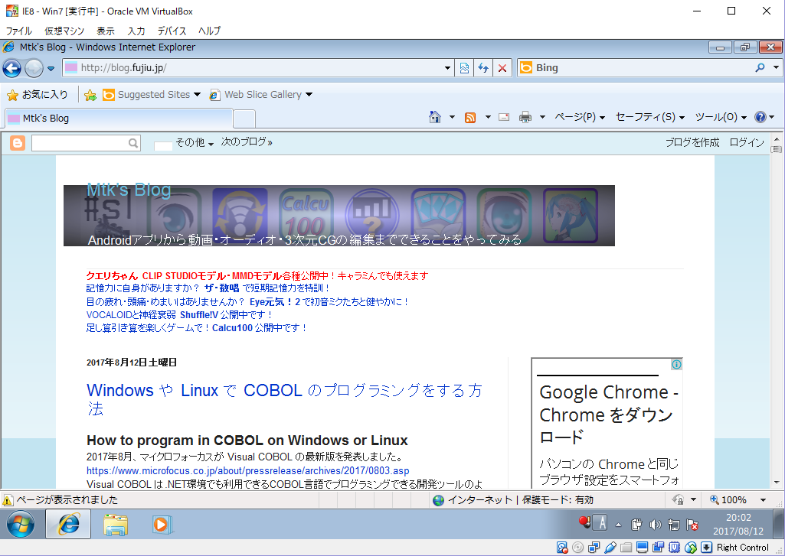Open the お気に入り favorites button
Screen dimensions: 785x556
tap(38, 95)
